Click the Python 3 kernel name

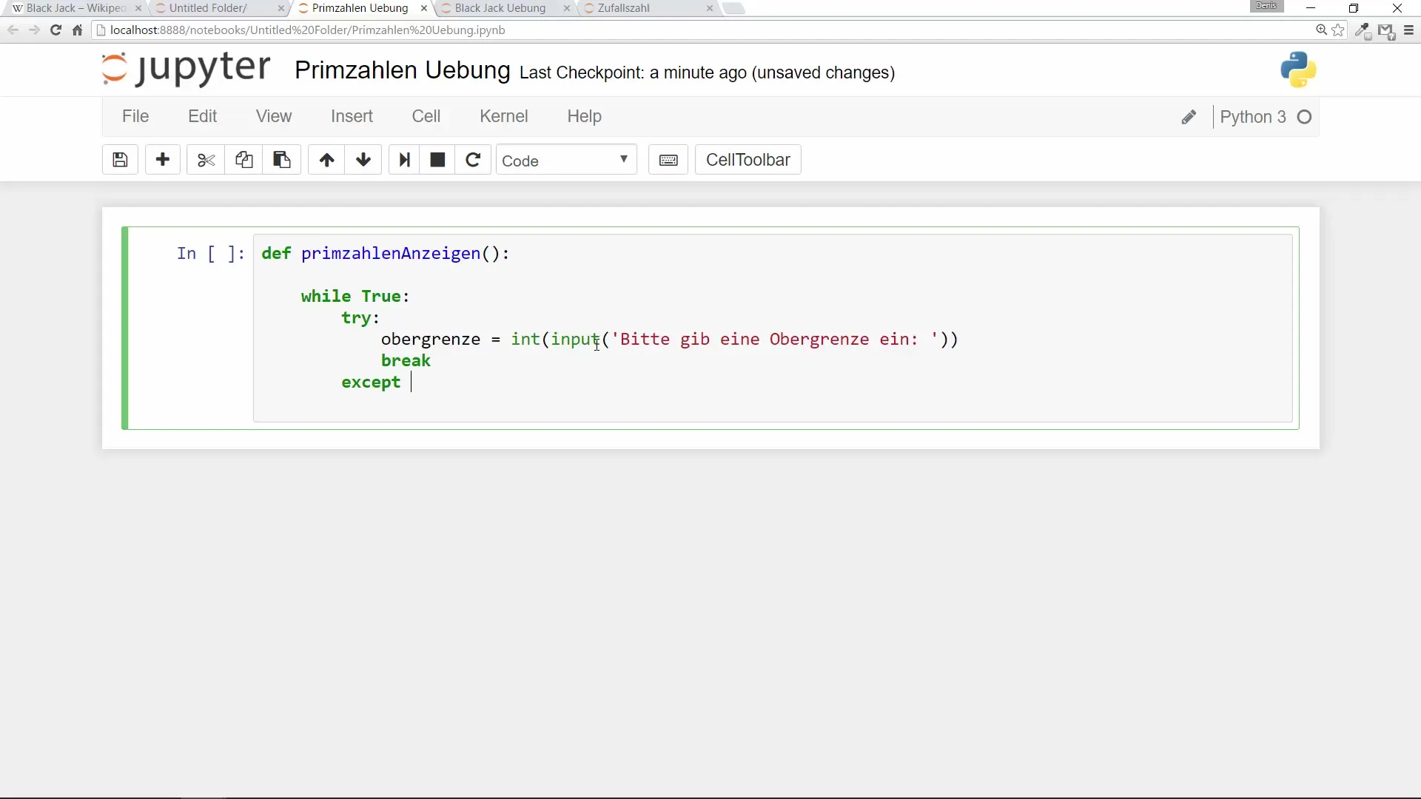point(1252,117)
